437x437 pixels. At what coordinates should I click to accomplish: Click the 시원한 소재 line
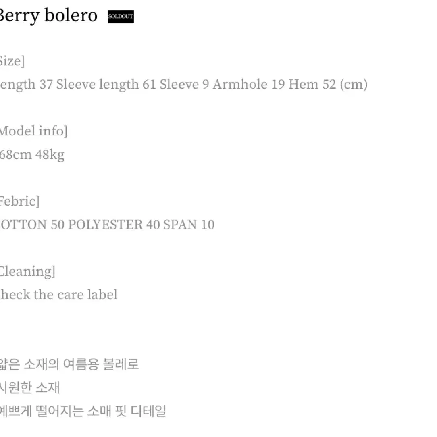(29, 388)
